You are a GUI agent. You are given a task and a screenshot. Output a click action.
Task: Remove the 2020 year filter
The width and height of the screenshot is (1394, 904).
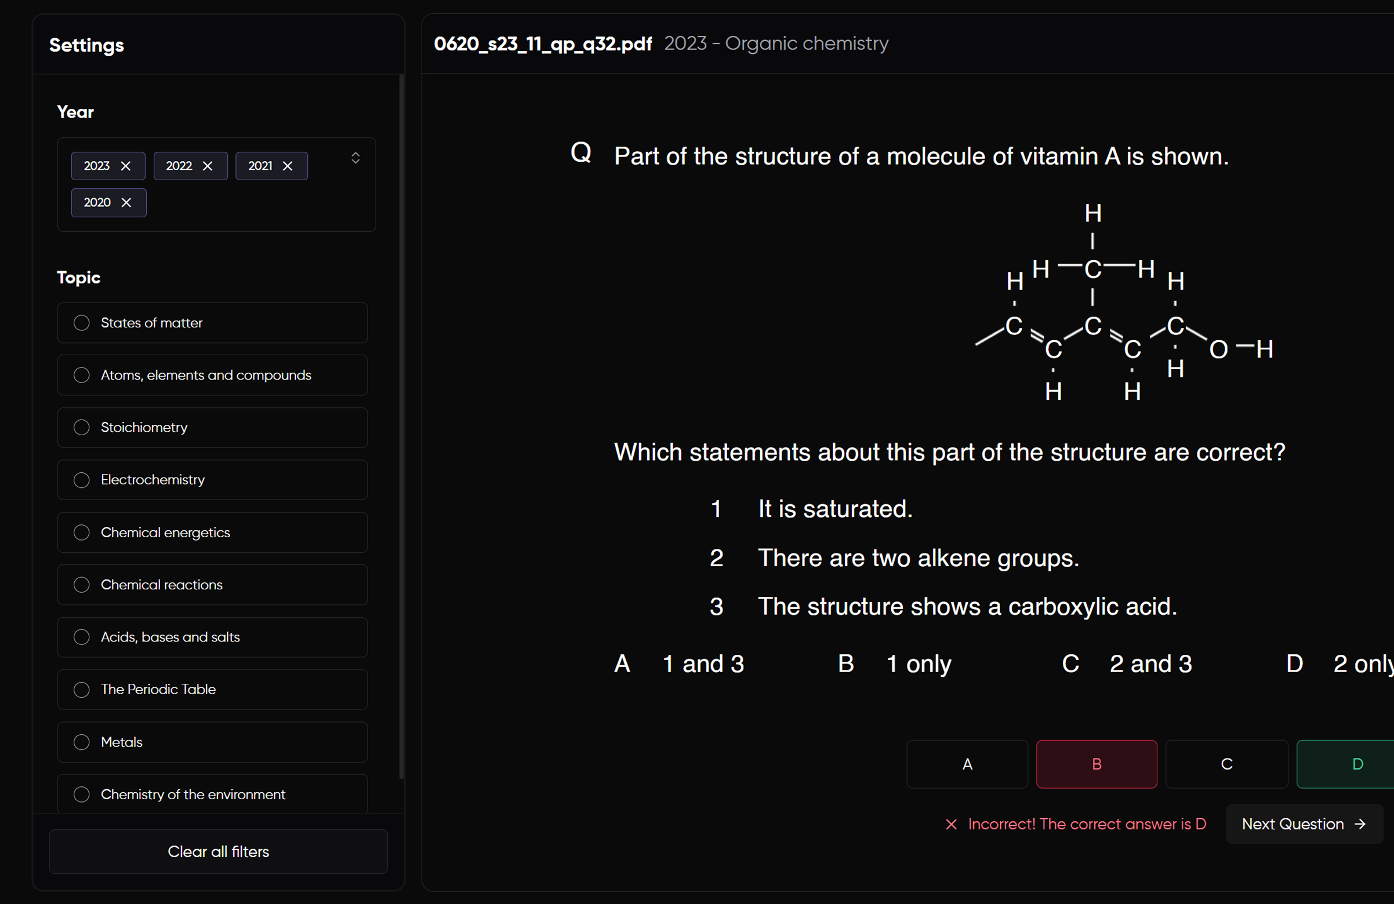click(x=126, y=203)
